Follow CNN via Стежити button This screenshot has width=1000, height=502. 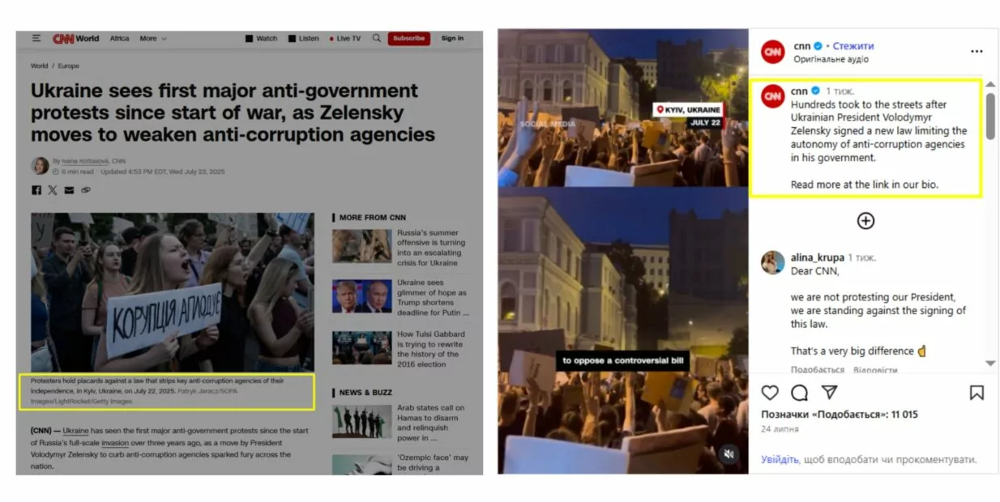pos(853,46)
